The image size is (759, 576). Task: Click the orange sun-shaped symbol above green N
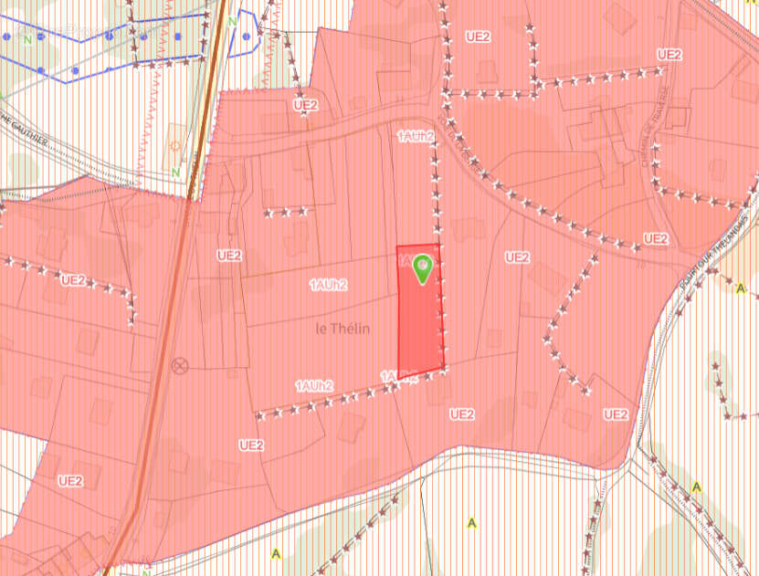175,146
